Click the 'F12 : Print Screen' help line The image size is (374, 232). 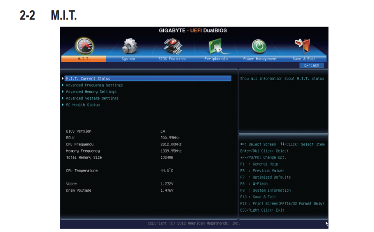click(282, 204)
